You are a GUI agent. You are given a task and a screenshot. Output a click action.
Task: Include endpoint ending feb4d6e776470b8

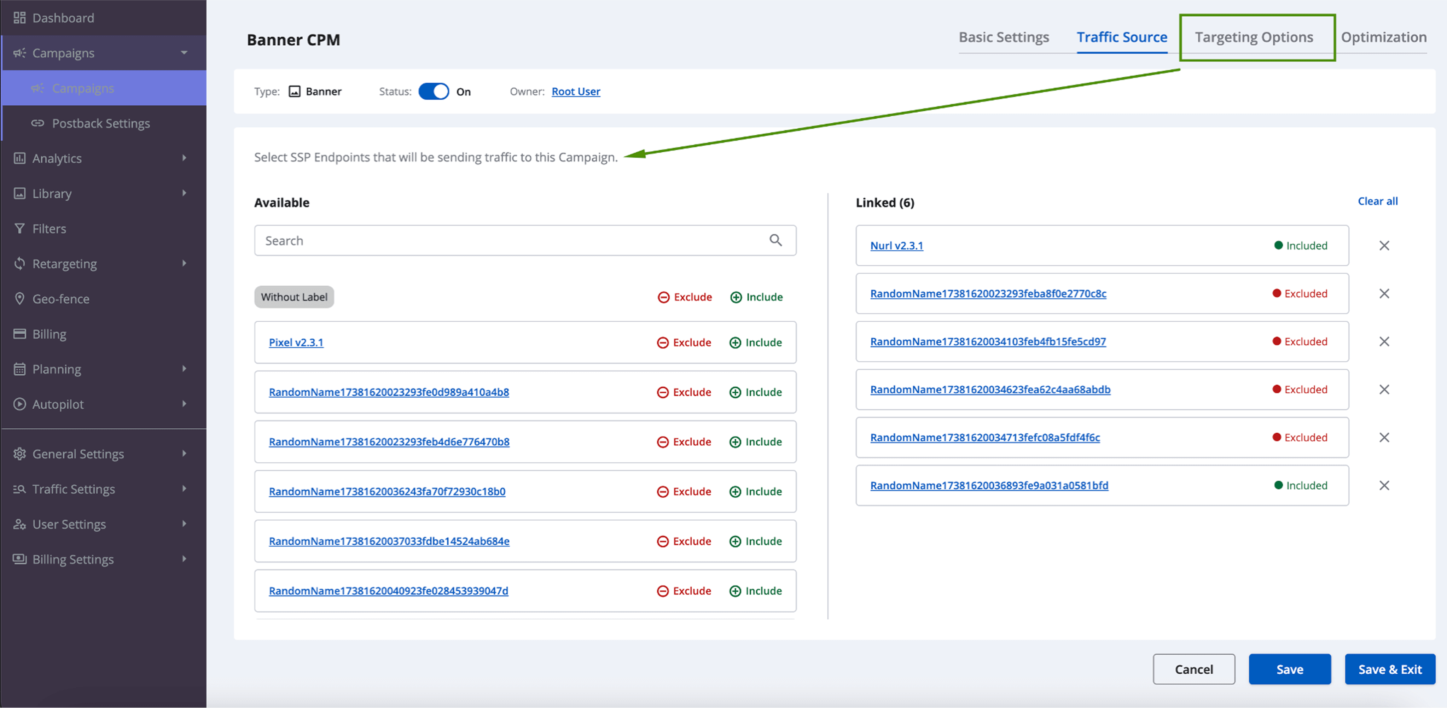click(x=756, y=442)
